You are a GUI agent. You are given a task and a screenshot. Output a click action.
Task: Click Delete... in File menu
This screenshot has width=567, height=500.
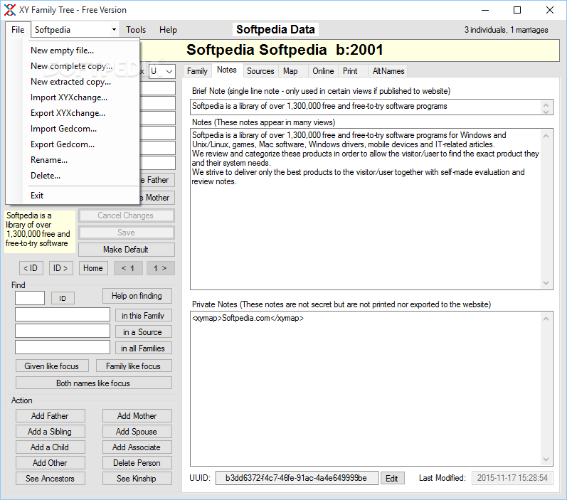[46, 176]
